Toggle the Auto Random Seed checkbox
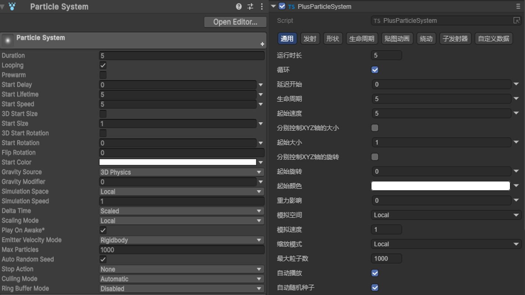Viewport: 525px width, 295px height. click(x=103, y=259)
